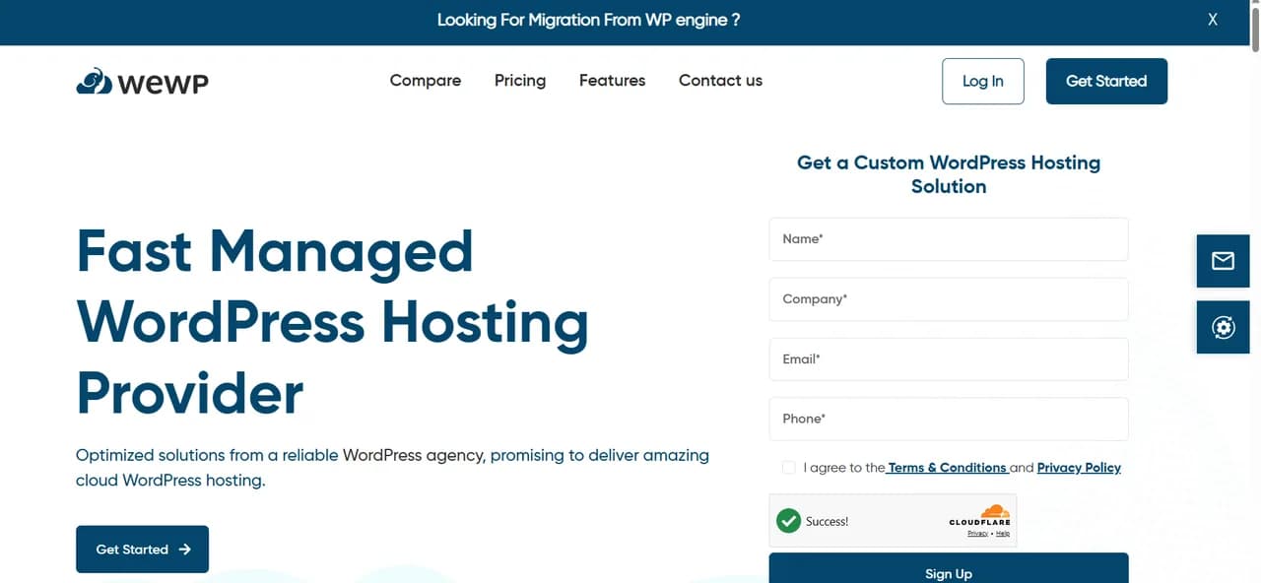The image size is (1261, 583).
Task: Open the wewp logo home link
Action: 142,82
